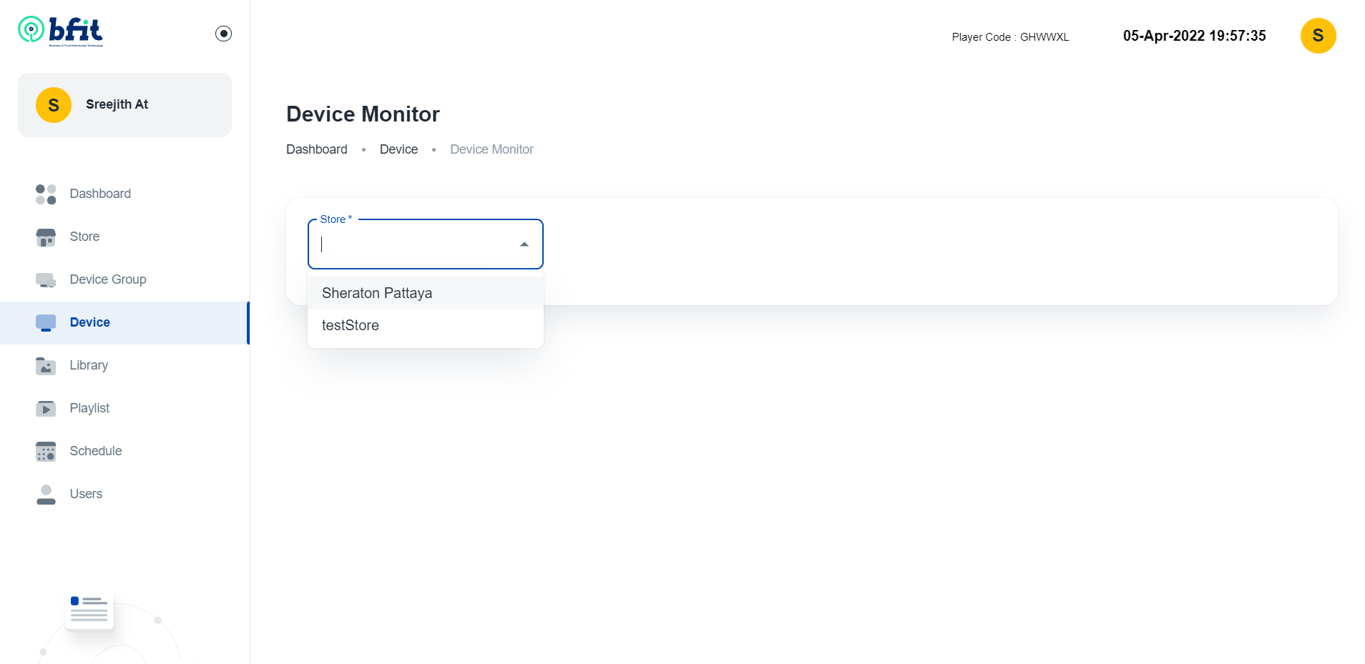
Task: Select Sheraton Pattaya from store list
Action: coord(426,293)
